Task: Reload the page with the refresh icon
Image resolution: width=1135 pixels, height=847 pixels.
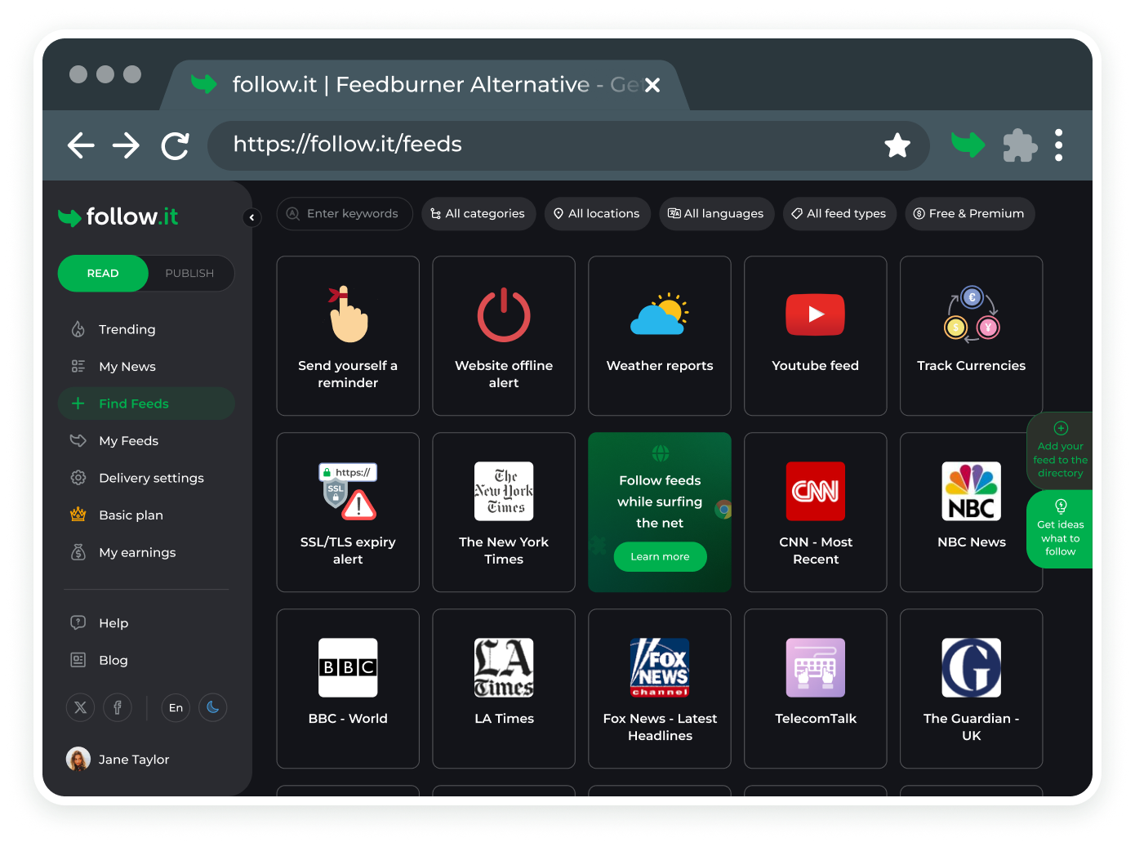Action: click(175, 145)
